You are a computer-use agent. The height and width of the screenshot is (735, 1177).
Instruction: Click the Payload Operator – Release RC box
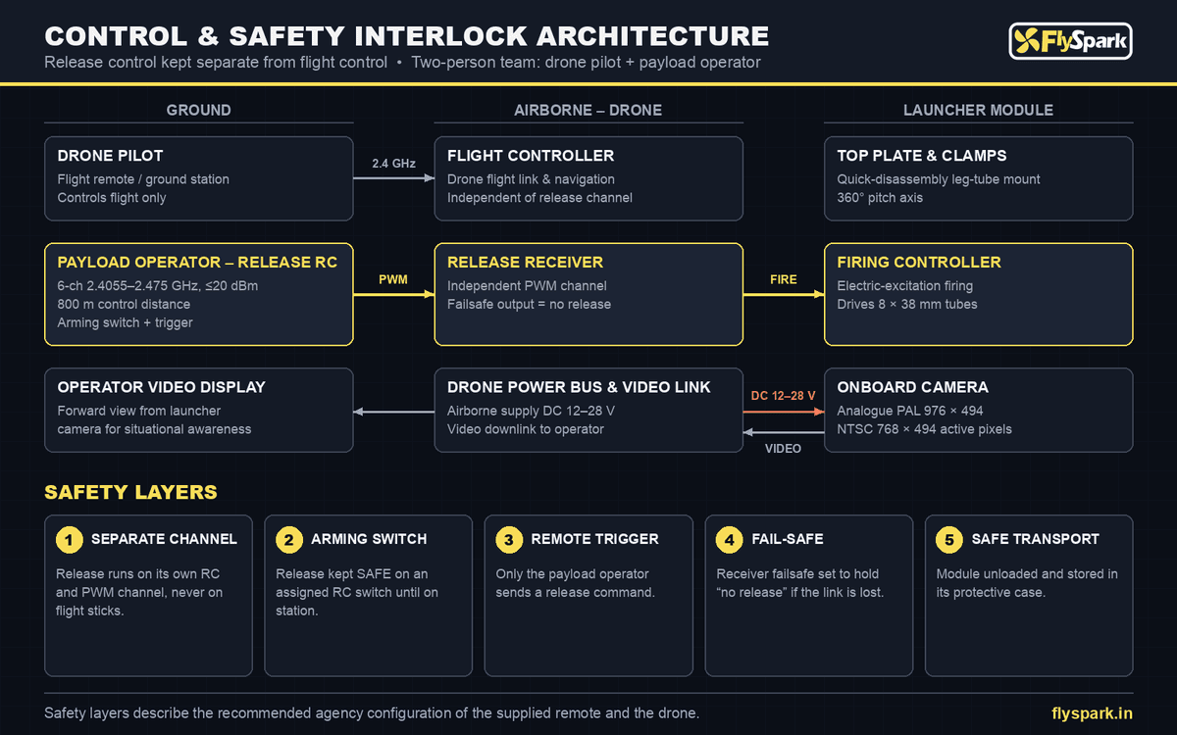(x=198, y=294)
